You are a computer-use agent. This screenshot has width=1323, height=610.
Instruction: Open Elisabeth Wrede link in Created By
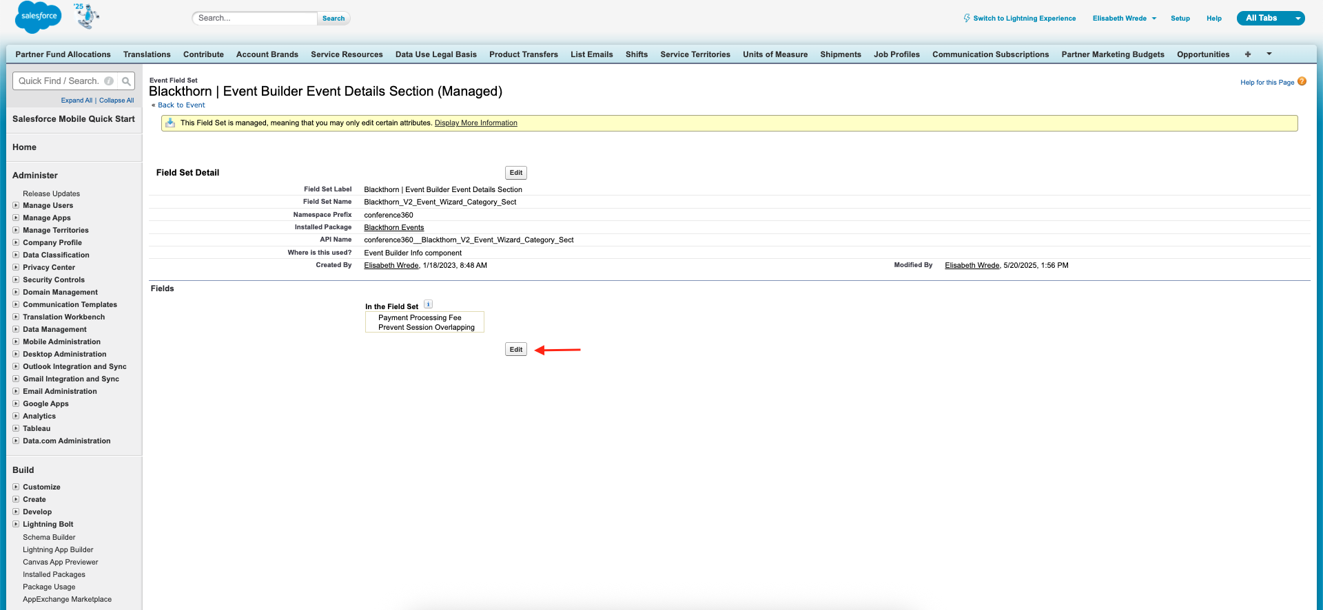(x=391, y=266)
